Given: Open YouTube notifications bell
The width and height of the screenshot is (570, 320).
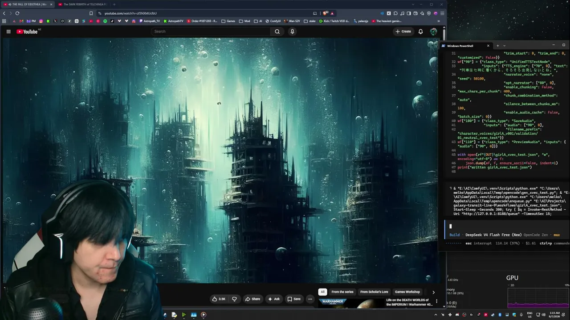Looking at the screenshot, I should point(420,32).
